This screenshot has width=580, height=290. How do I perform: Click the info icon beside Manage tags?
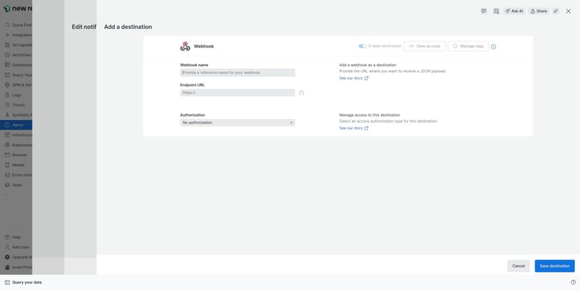[x=493, y=46]
